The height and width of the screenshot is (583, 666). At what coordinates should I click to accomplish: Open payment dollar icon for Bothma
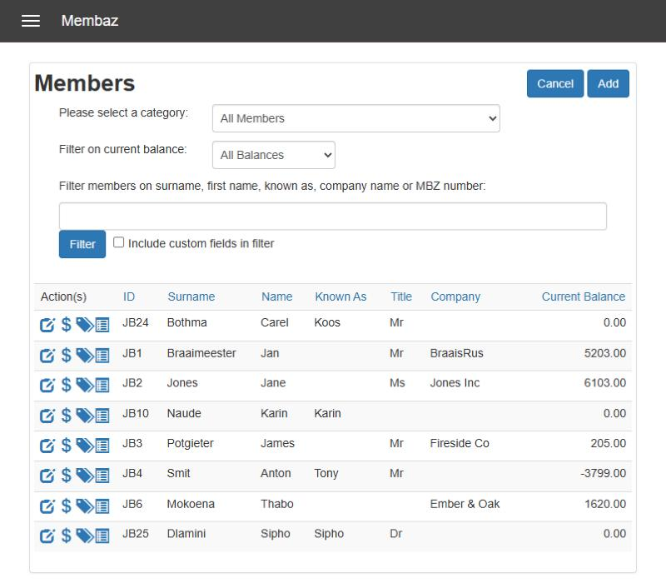point(66,324)
